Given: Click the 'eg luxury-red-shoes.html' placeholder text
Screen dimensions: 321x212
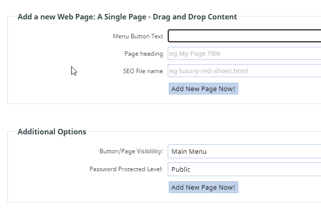Looking at the screenshot, I should (x=209, y=71).
